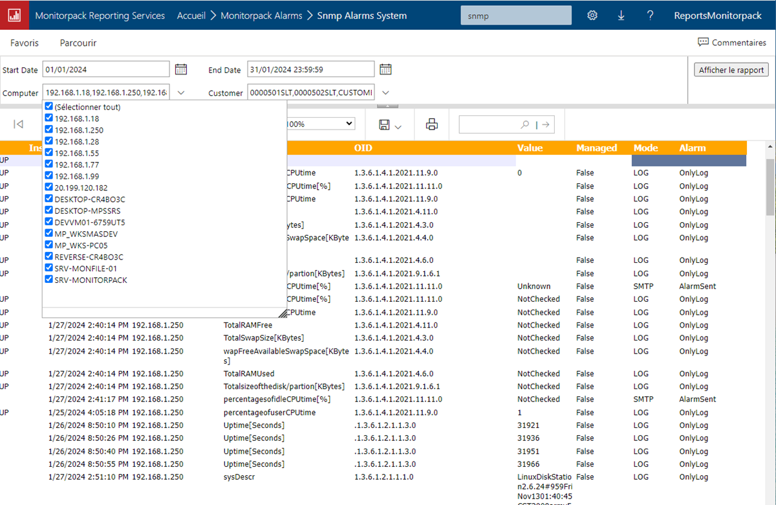Open the settings gear icon
The height and width of the screenshot is (505, 776).
592,16
